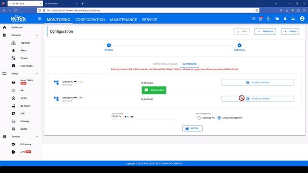
Task: Open the Gateway device list
Action: click(x=25, y=121)
